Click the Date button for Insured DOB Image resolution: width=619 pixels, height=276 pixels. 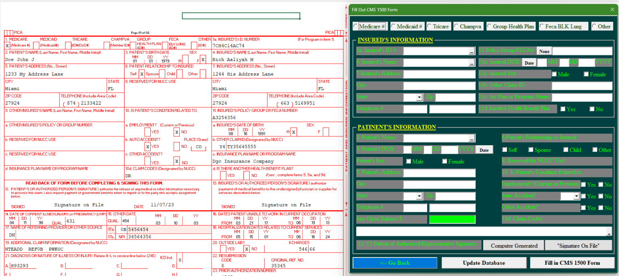529,63
